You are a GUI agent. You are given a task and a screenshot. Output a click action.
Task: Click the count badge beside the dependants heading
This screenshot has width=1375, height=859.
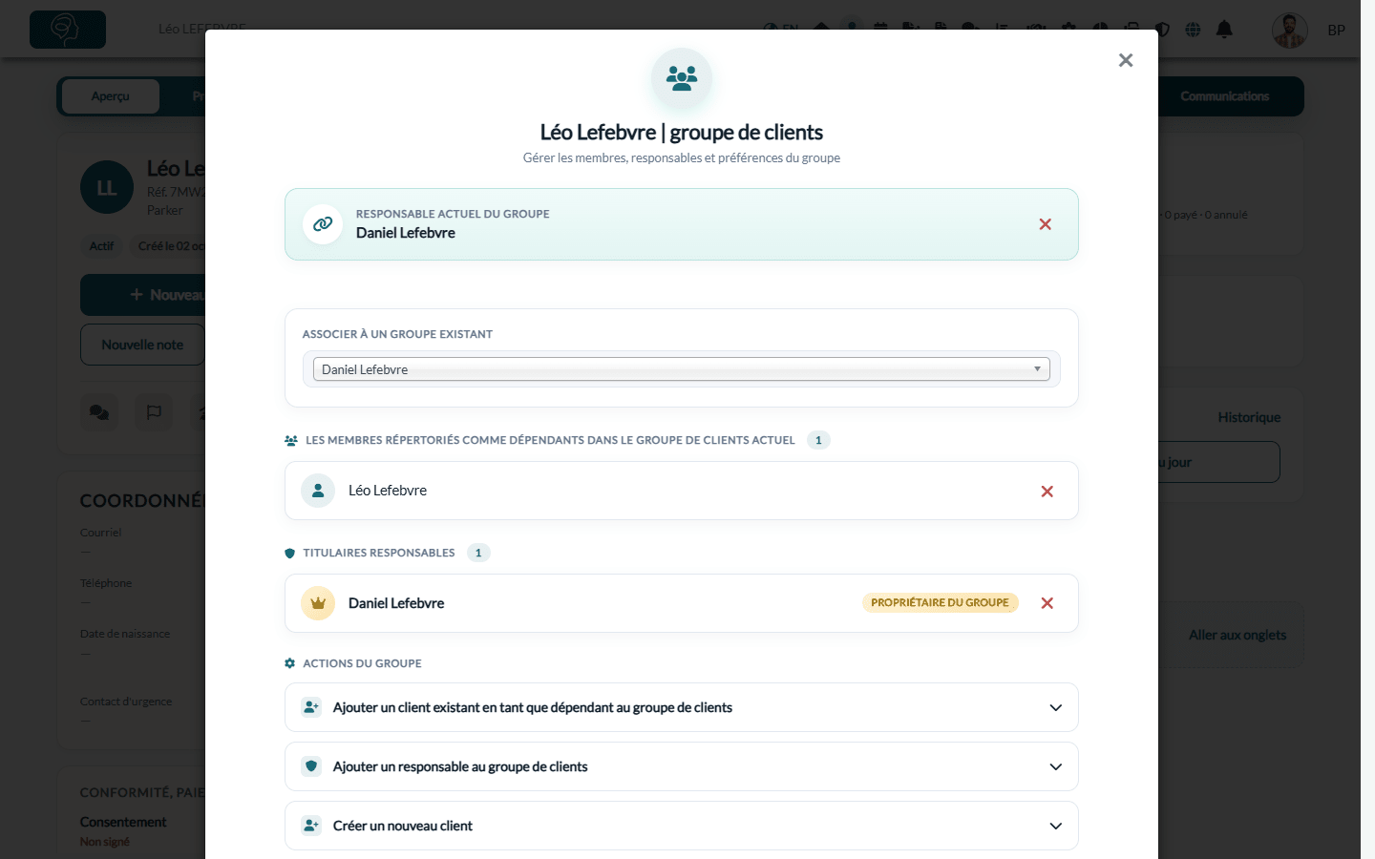pyautogui.click(x=818, y=440)
